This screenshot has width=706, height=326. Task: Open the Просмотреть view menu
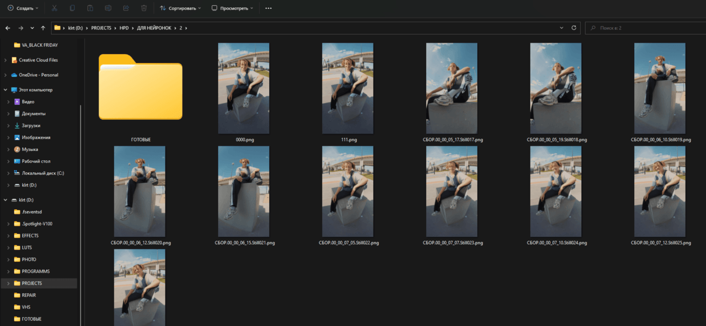pos(232,8)
